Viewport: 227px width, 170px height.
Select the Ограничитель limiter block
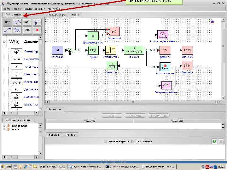(x=111, y=50)
